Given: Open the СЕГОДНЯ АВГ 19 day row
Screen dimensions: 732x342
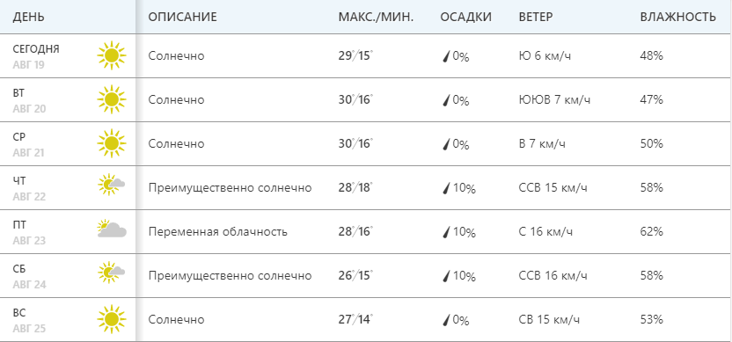Looking at the screenshot, I should 366,56.
